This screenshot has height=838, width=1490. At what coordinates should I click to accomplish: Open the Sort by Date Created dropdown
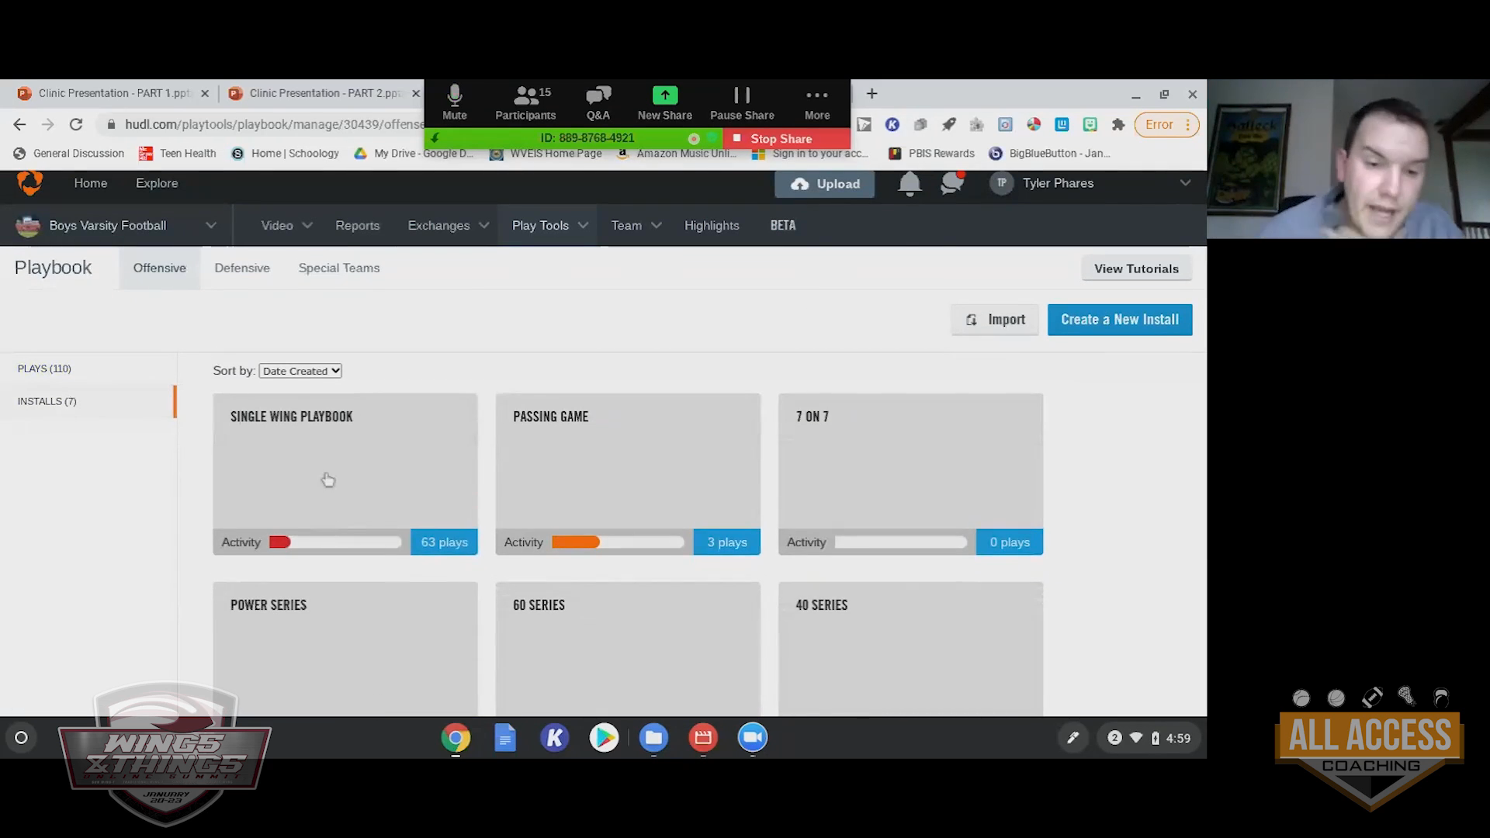(300, 371)
